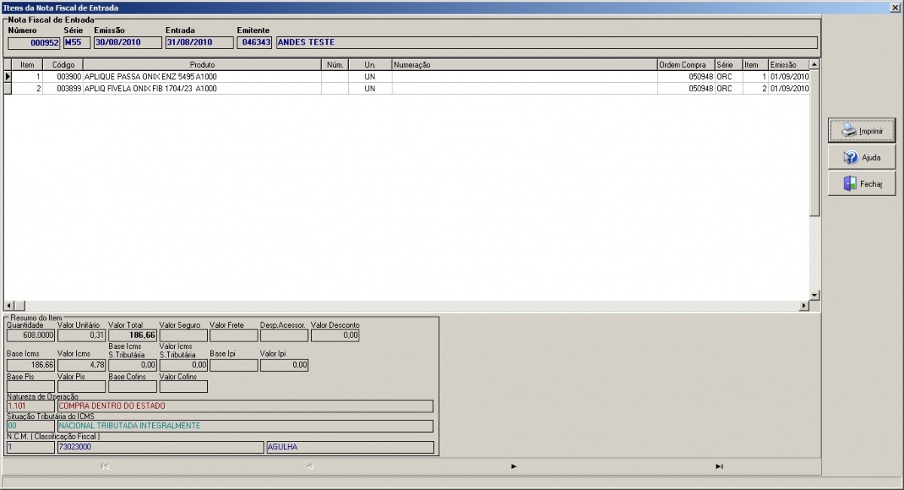The width and height of the screenshot is (904, 490).
Task: Click the AGULHA description field
Action: pos(350,448)
